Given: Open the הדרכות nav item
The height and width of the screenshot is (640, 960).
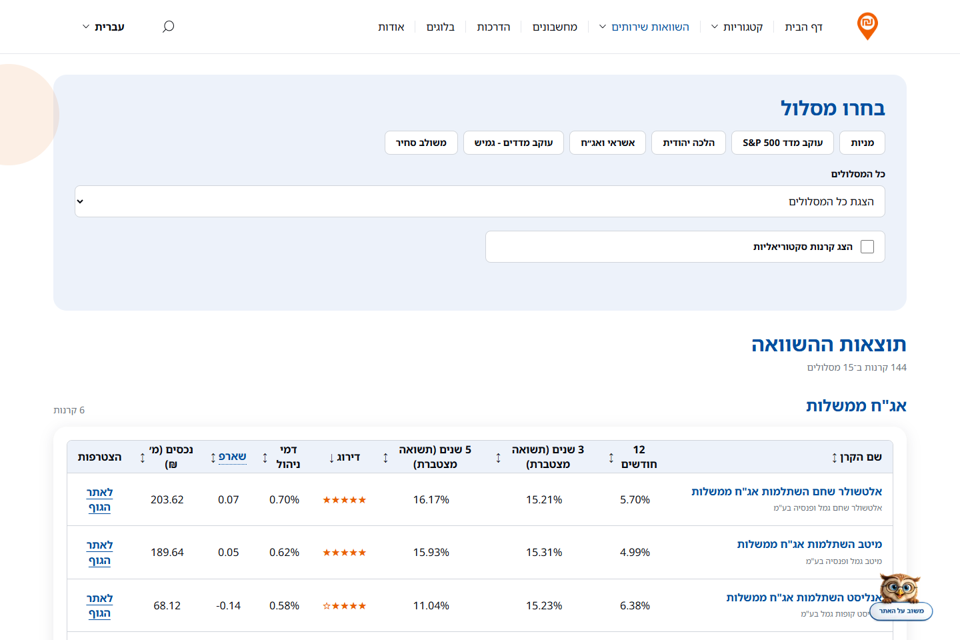Looking at the screenshot, I should tap(493, 27).
